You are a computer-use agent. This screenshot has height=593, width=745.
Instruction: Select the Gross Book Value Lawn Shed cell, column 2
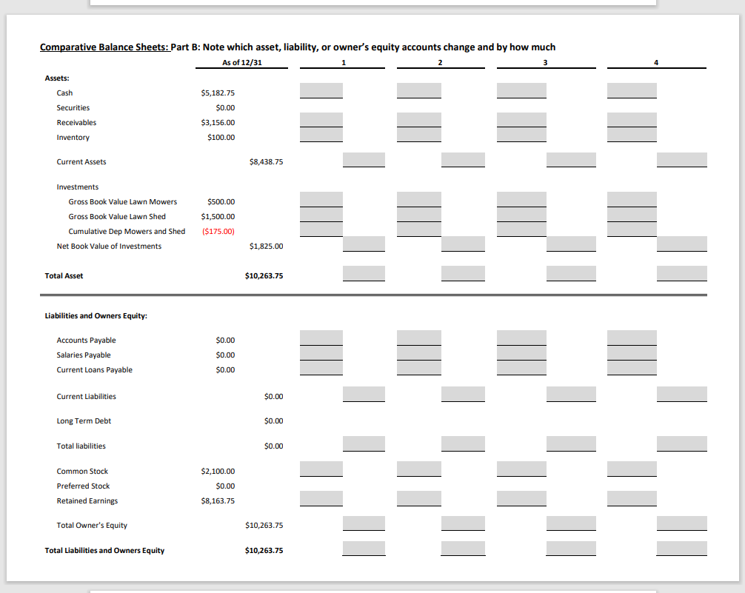tap(418, 213)
